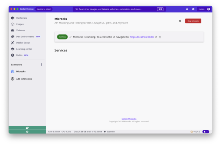Click the zubair username label

[202, 9]
